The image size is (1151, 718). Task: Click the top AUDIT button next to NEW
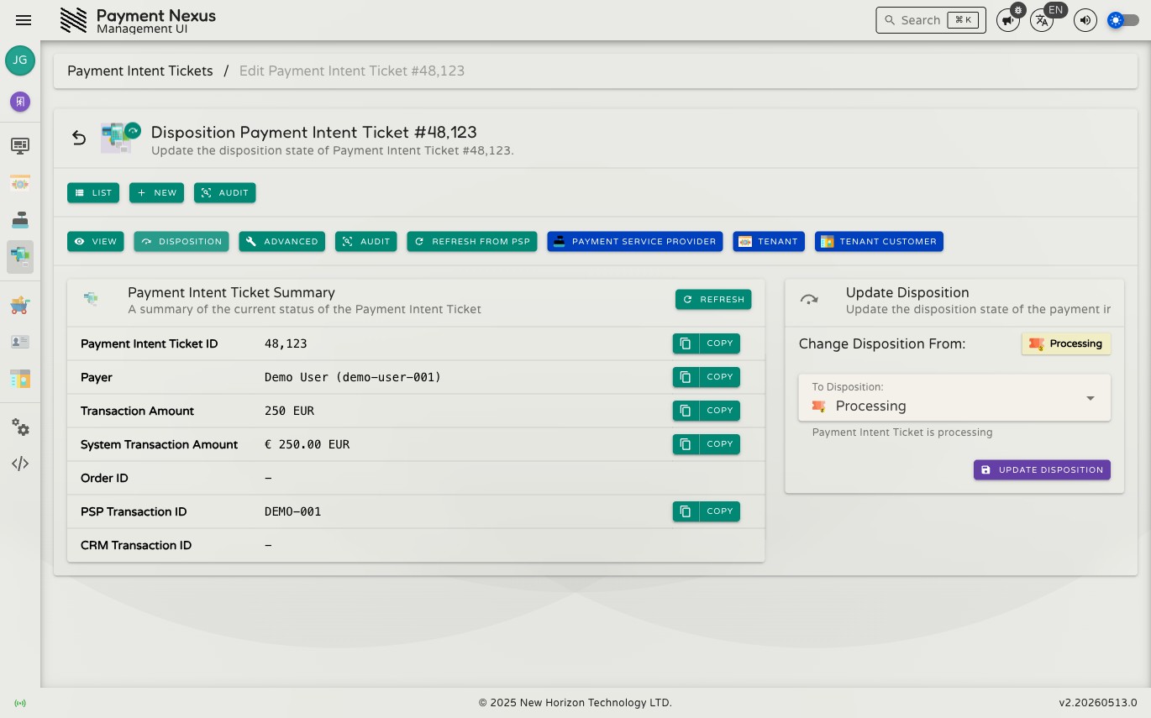[225, 193]
